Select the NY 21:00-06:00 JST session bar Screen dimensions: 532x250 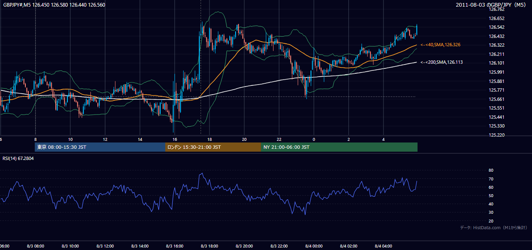(339, 147)
